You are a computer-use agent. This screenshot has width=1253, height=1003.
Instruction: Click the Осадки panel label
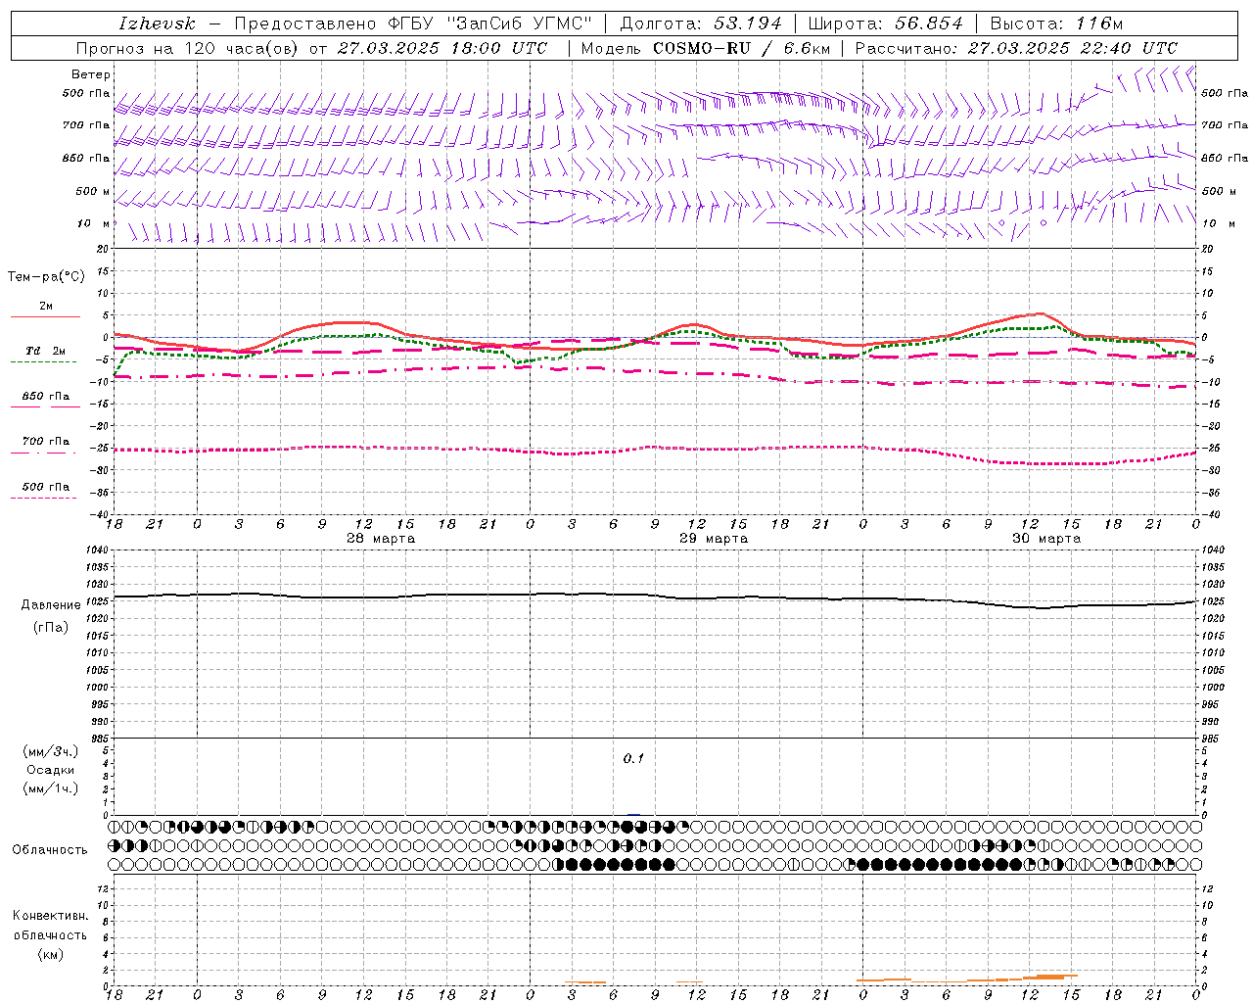pos(51,770)
